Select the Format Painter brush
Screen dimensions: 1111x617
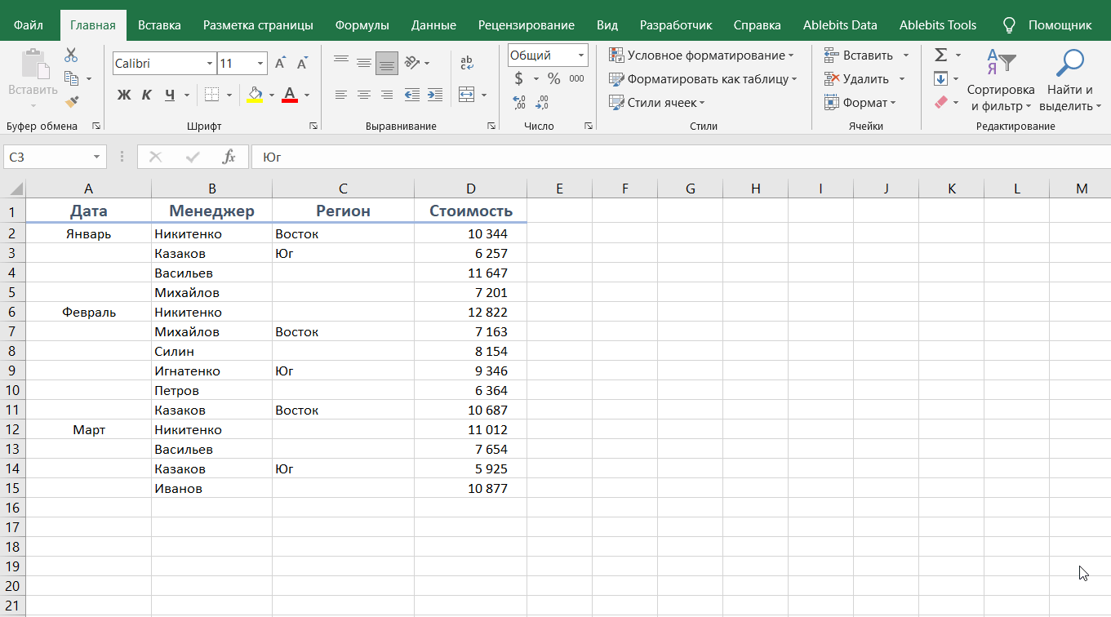tap(71, 102)
